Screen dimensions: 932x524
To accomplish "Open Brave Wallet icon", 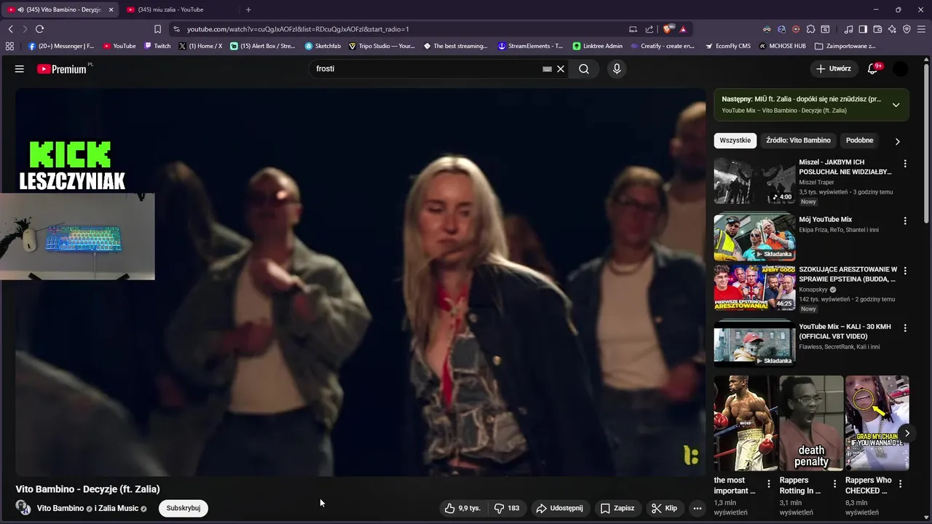I will click(x=877, y=29).
